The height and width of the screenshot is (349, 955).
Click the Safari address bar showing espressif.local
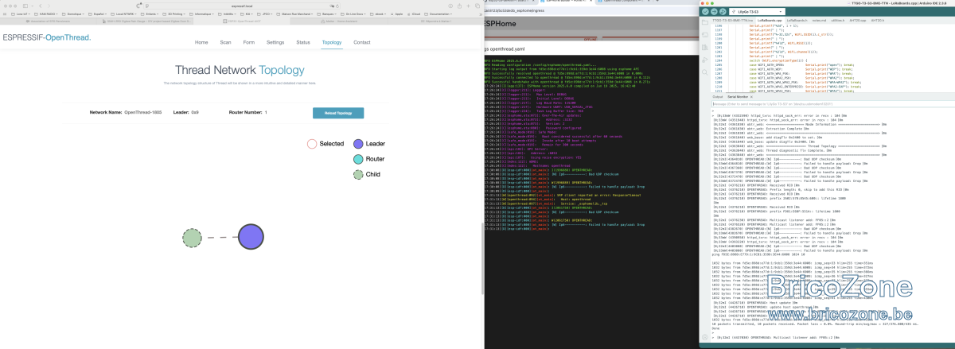(x=243, y=6)
